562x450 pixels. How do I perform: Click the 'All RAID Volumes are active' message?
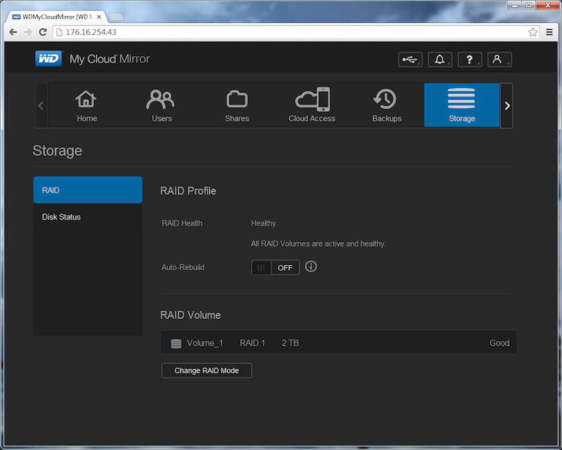pyautogui.click(x=318, y=244)
